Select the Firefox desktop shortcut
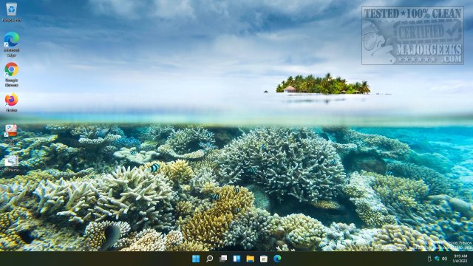The height and width of the screenshot is (266, 473). coord(12,103)
